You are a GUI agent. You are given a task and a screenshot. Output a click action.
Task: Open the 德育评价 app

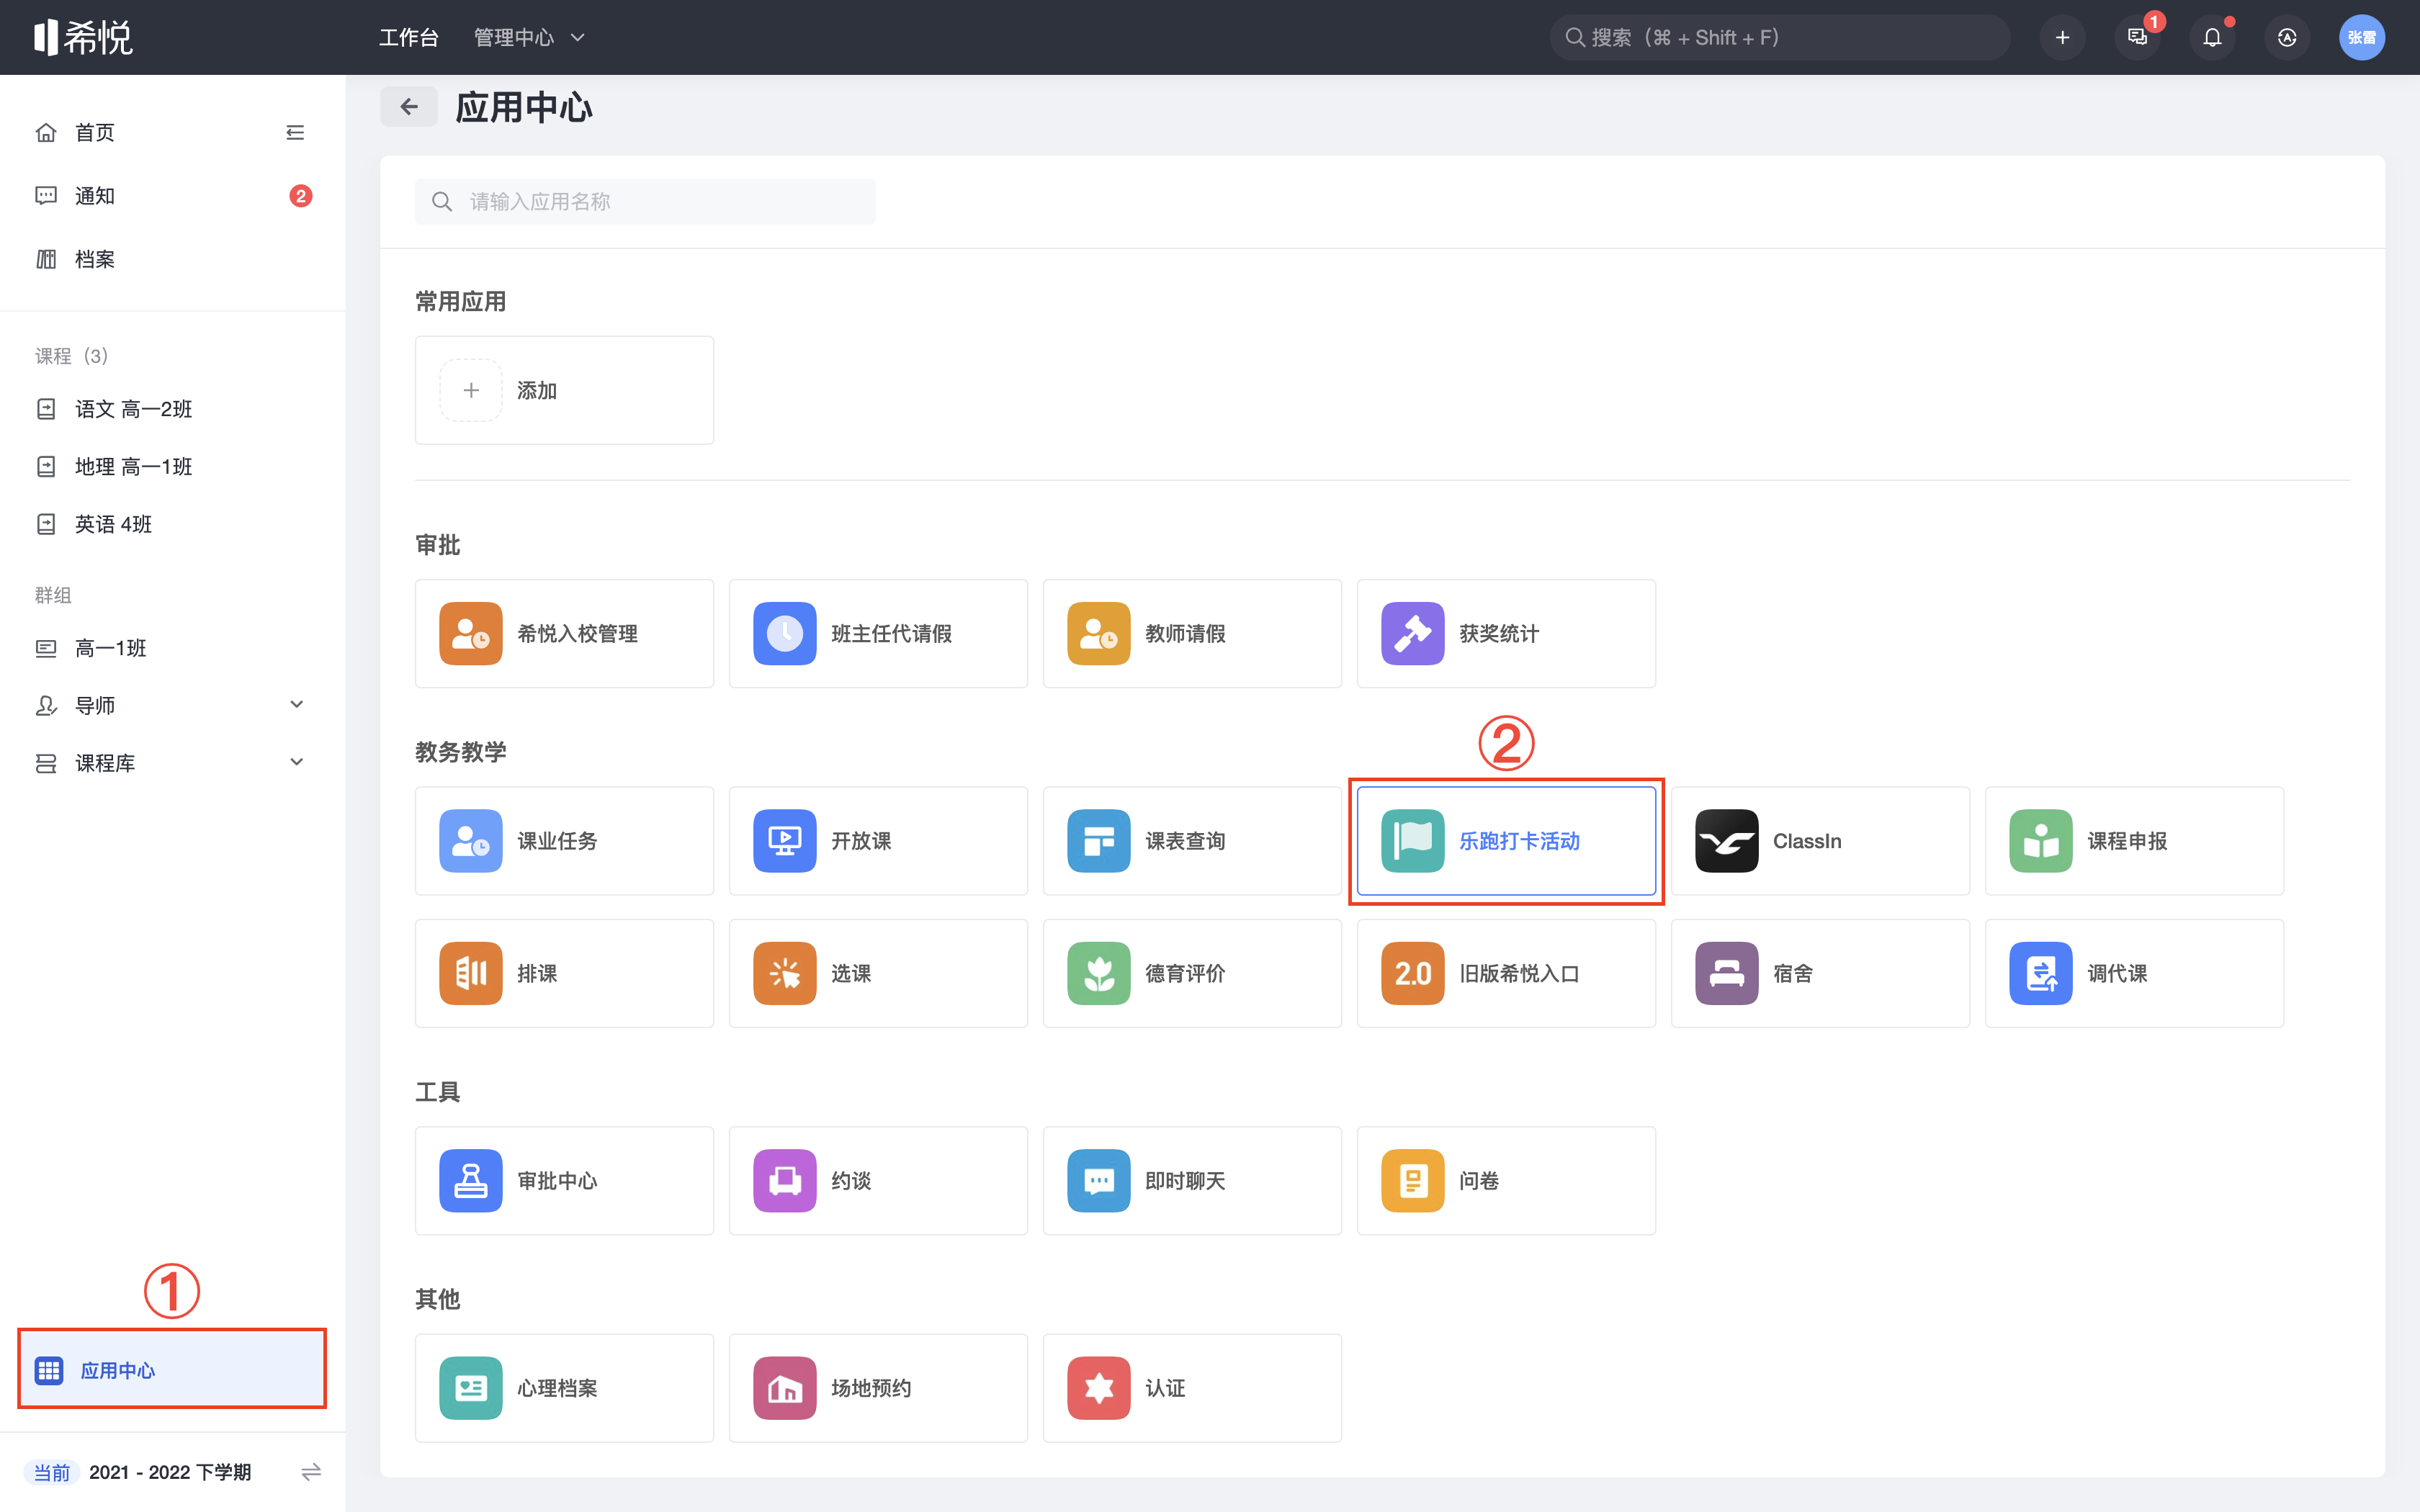point(1192,973)
